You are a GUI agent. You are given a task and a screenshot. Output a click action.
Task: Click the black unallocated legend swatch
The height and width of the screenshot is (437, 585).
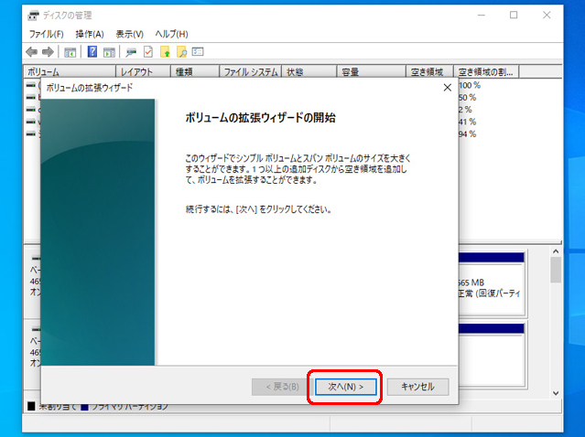click(31, 407)
